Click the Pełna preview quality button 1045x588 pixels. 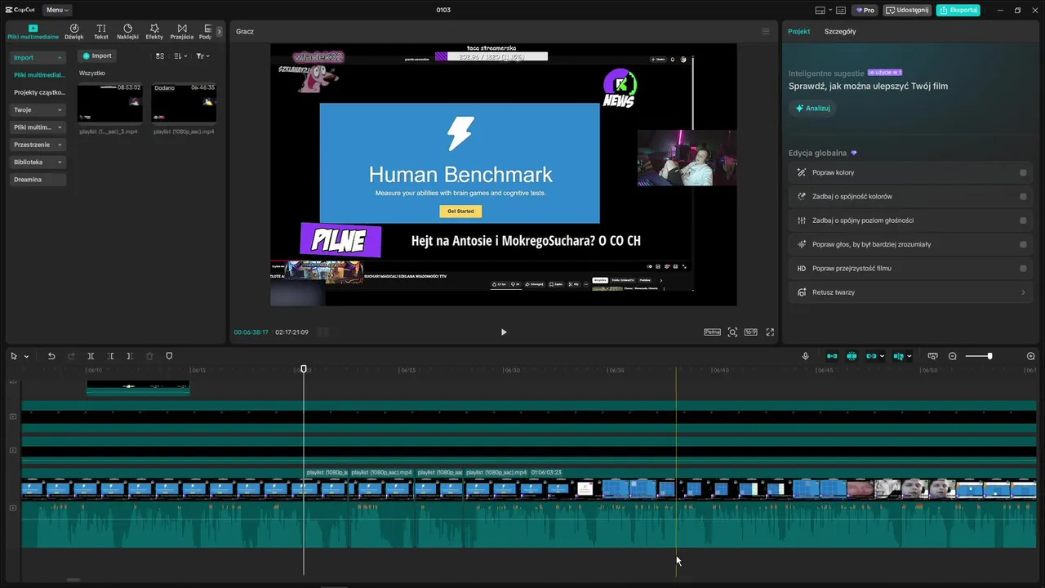point(713,332)
